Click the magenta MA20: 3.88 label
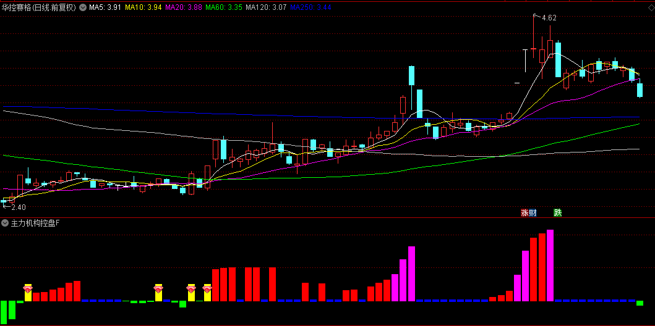This screenshot has height=326, width=655. (184, 7)
